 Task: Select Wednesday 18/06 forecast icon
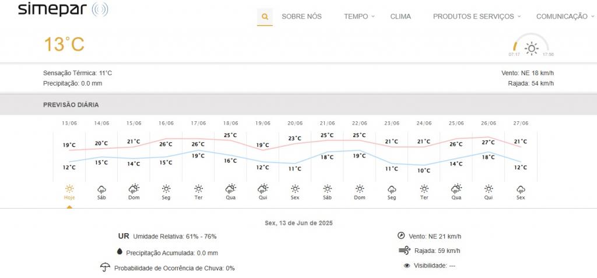(x=231, y=189)
